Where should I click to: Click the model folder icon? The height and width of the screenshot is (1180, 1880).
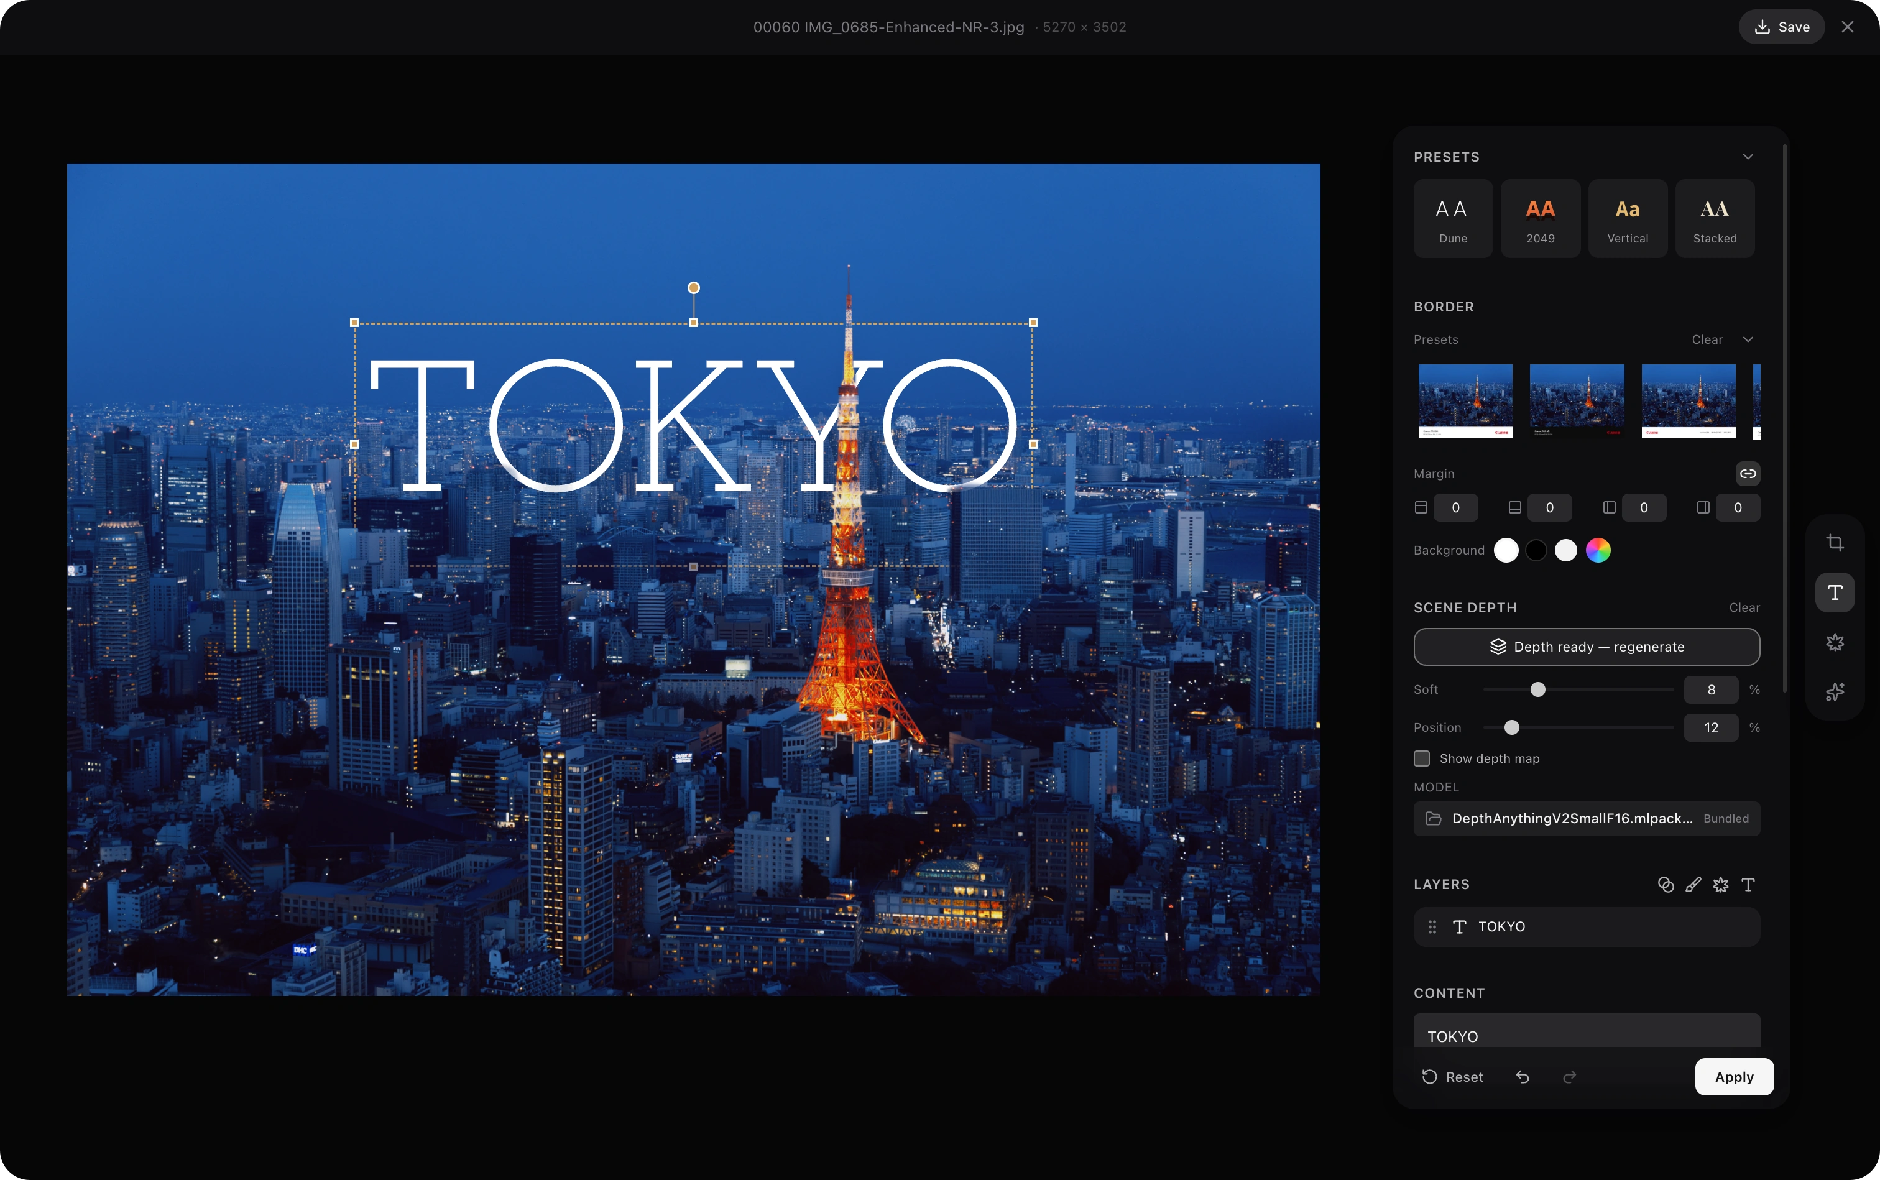coord(1433,819)
